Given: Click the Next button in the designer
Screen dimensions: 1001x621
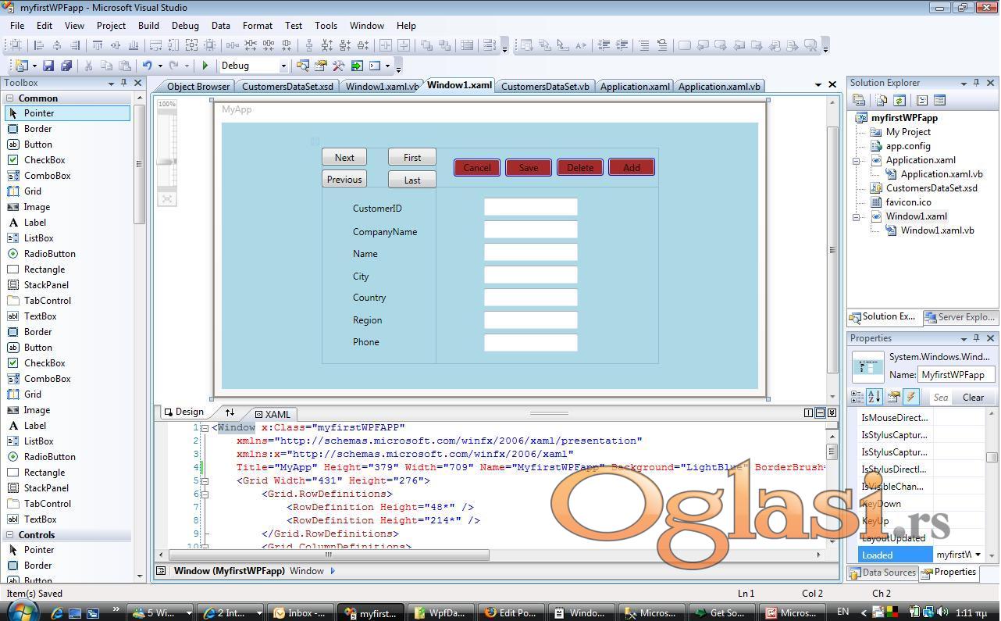Looking at the screenshot, I should pyautogui.click(x=344, y=158).
